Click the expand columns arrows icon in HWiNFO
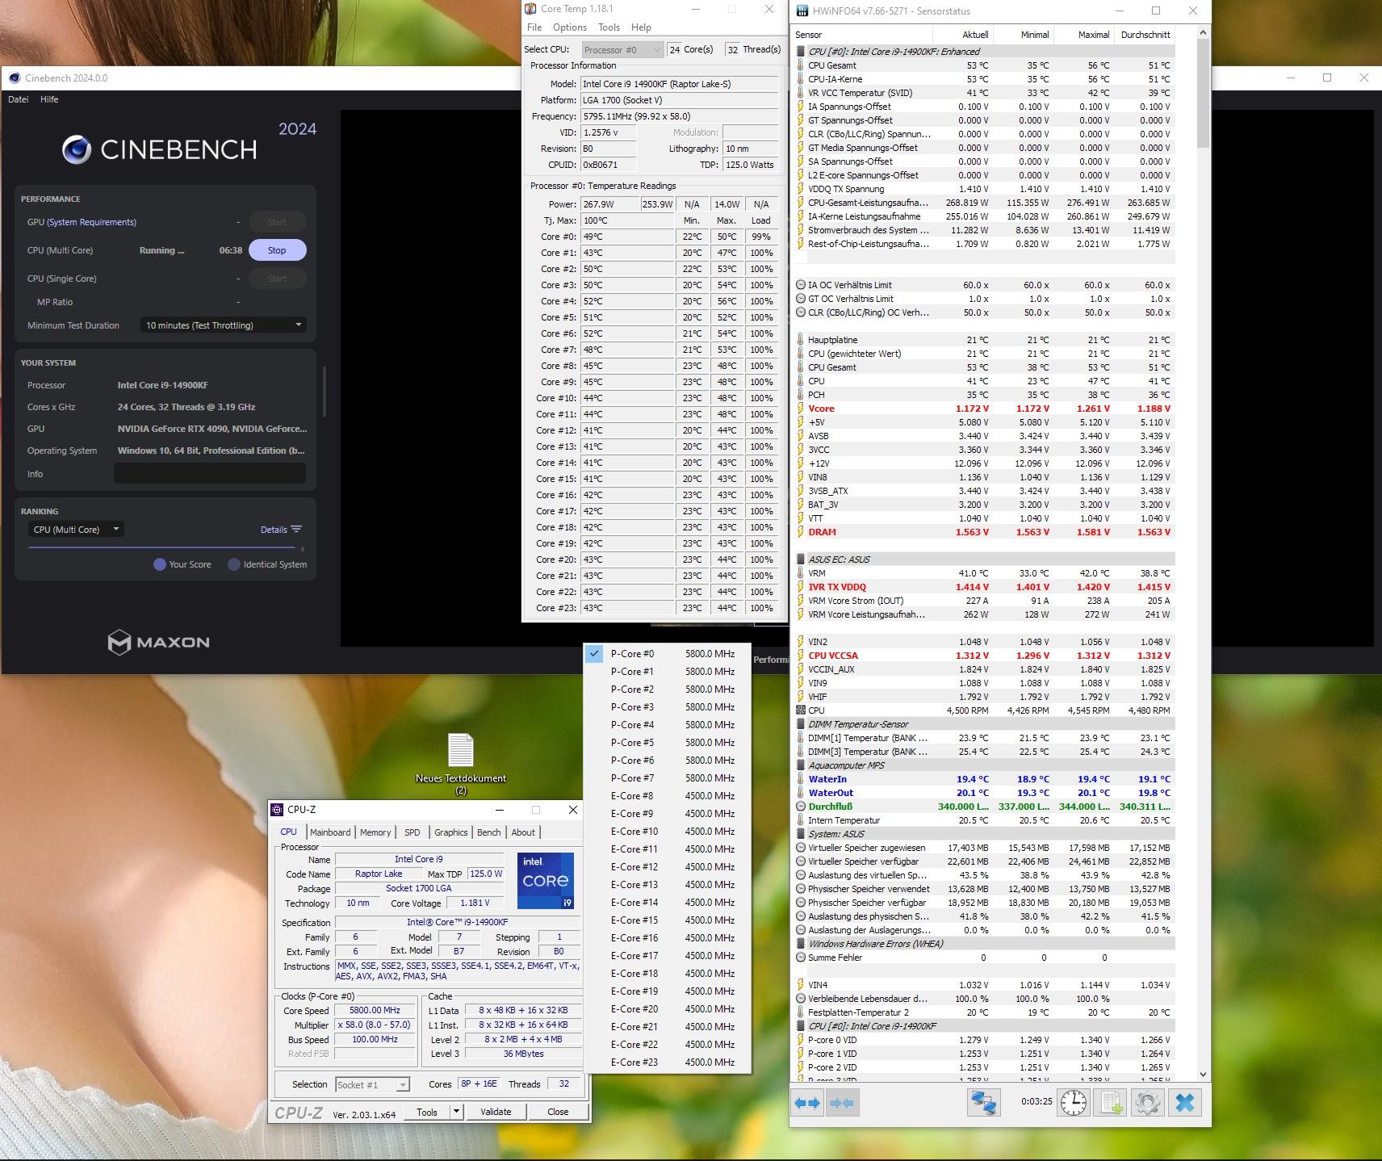 point(808,1103)
